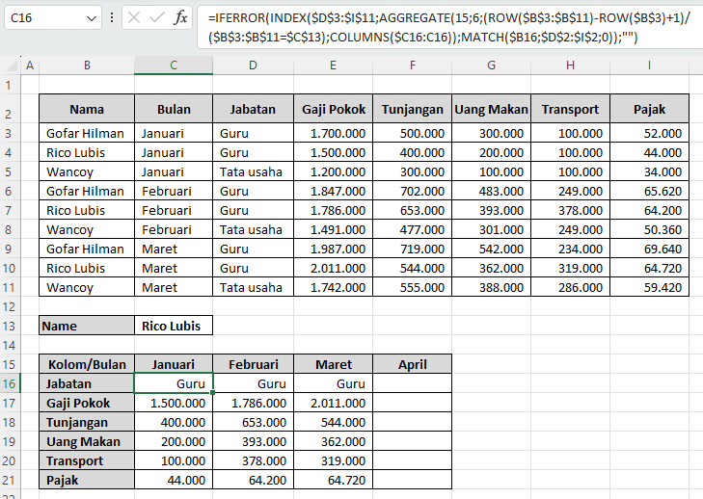Select the column C header

click(173, 66)
